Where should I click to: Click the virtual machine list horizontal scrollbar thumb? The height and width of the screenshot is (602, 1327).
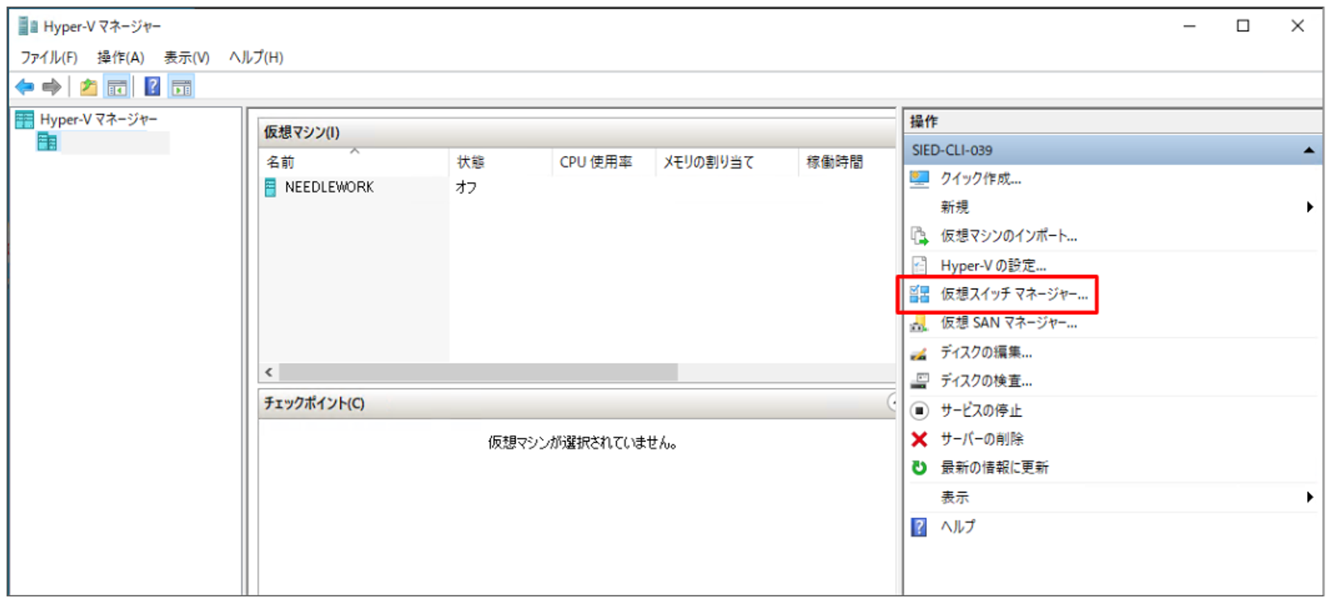pos(478,373)
